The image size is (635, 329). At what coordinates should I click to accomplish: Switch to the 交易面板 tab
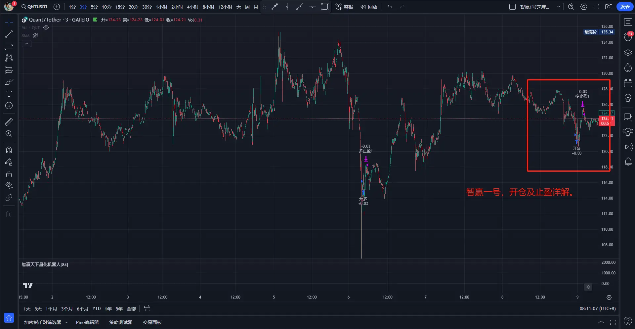152,322
